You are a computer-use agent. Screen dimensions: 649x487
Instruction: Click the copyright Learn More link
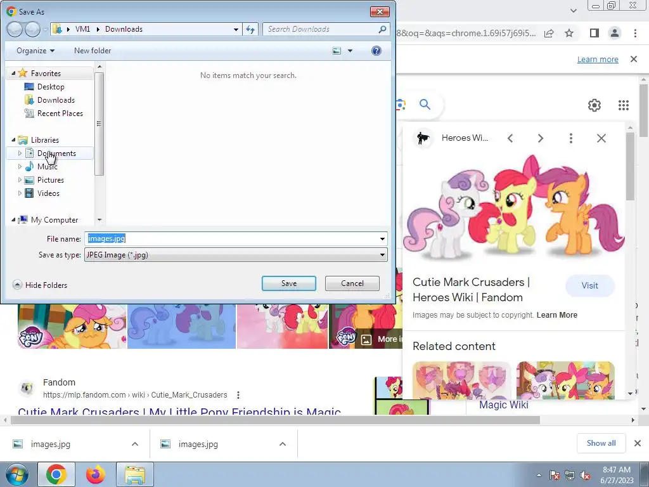click(556, 315)
